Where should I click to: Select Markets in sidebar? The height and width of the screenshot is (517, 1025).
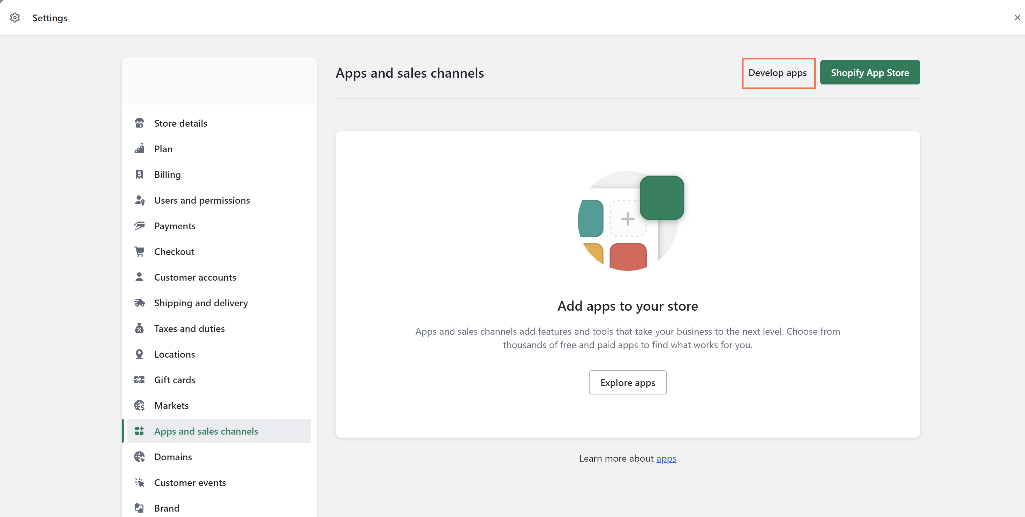pos(219,406)
